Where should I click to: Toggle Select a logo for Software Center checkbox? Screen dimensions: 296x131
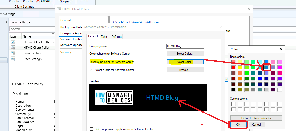pos(91,70)
